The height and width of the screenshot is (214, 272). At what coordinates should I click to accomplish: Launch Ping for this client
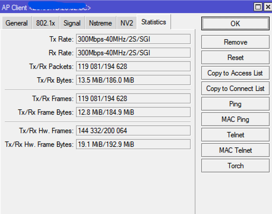(x=235, y=104)
